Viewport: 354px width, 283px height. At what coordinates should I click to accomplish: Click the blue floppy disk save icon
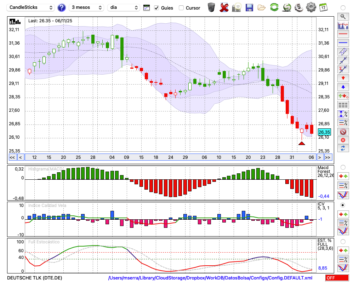(x=249, y=7)
